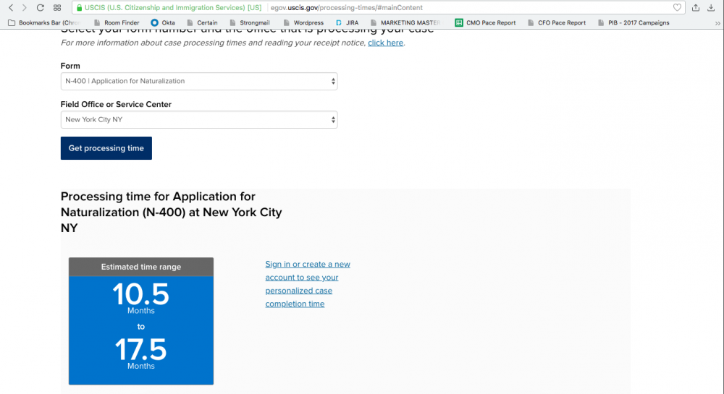Screen dimensions: 724x394
Task: Expand the Field Office or Service Center dropdown
Action: coord(199,119)
